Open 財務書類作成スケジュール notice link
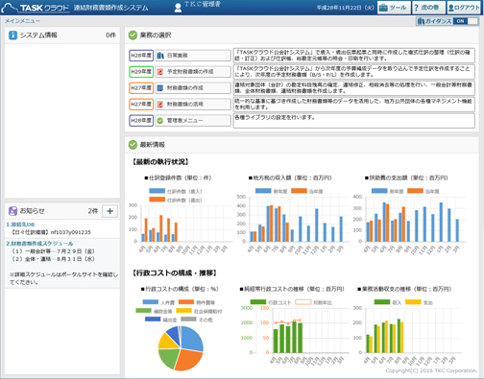484x379 pixels. point(39,244)
